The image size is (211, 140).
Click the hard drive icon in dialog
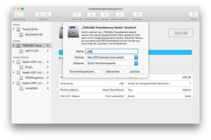tap(73, 31)
